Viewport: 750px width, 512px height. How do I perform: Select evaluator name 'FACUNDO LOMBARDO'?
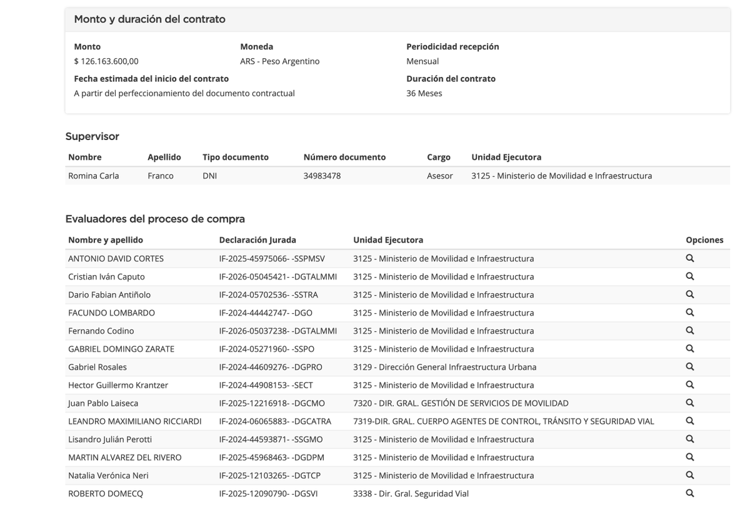coord(111,313)
